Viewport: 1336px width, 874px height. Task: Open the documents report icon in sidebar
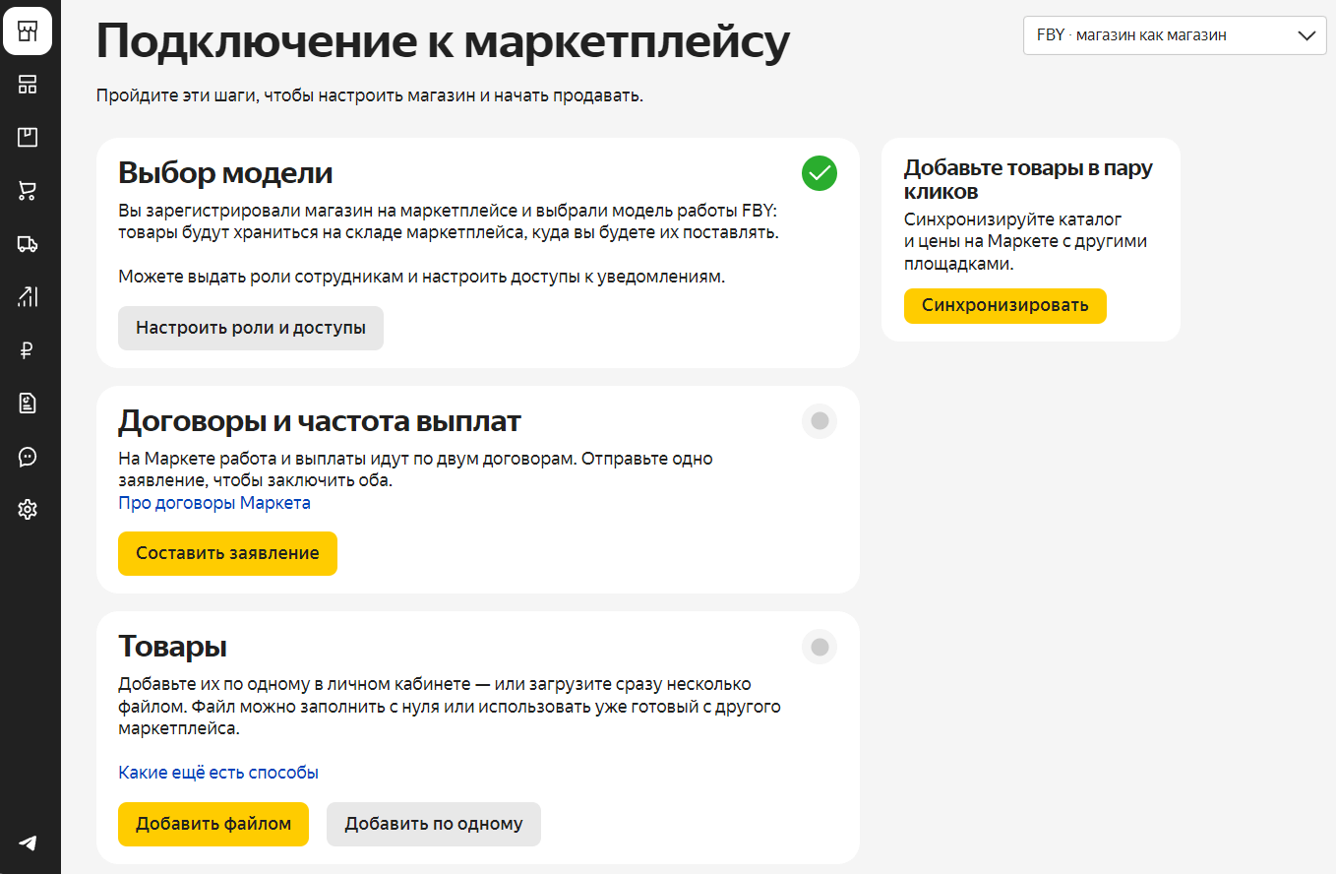tap(28, 403)
